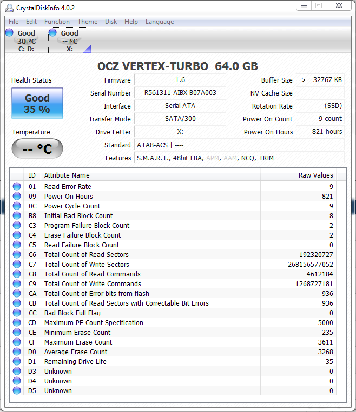
Task: Click status orb for Total Count of Read Sectors
Action: pyautogui.click(x=17, y=254)
